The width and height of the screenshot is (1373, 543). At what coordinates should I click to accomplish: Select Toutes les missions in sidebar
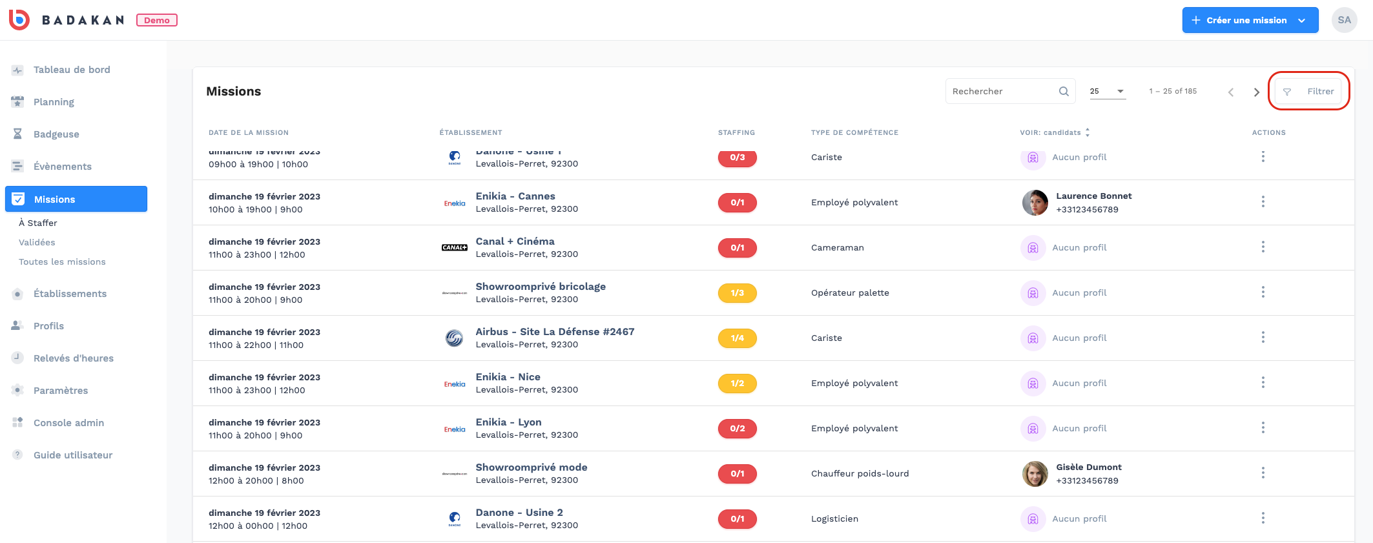click(62, 261)
